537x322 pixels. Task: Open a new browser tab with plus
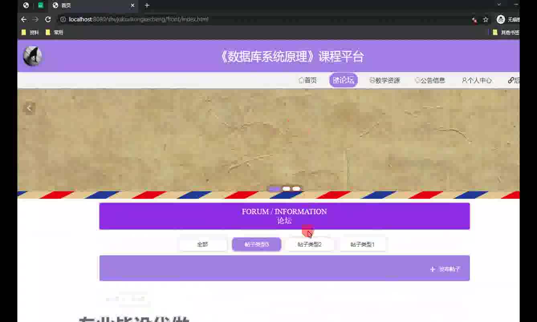coord(147,5)
